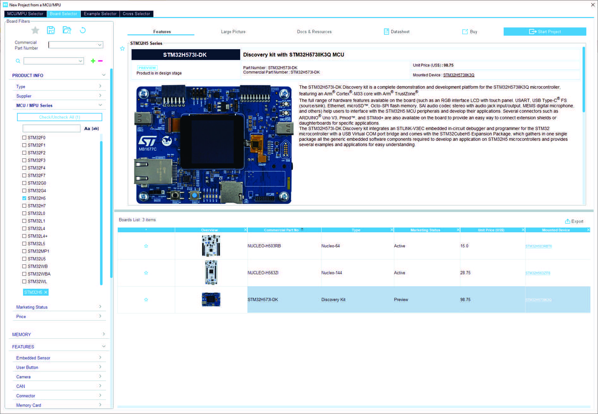
Task: Check the STM32F7 series checkbox
Action: (x=24, y=175)
